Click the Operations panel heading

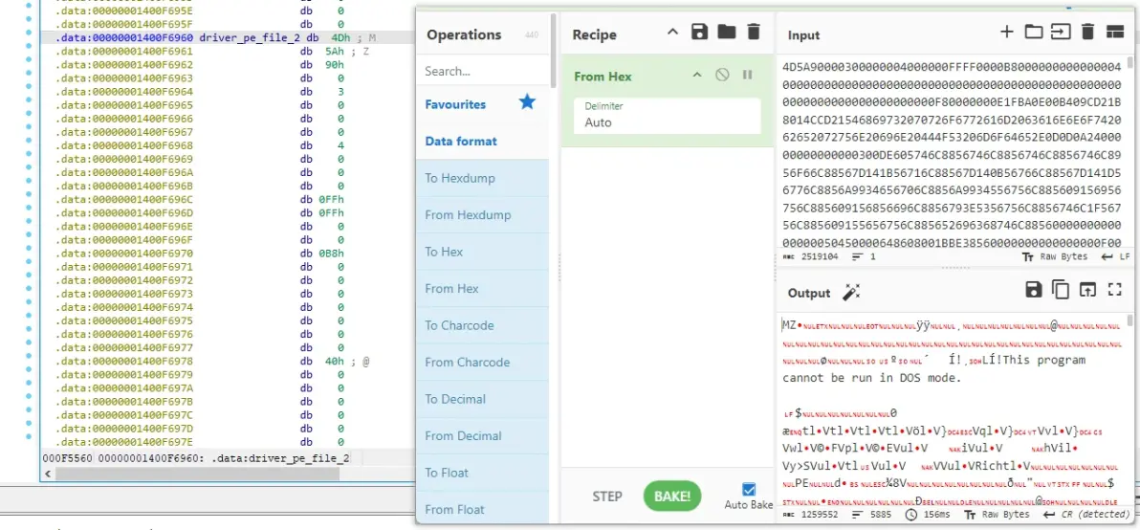pyautogui.click(x=464, y=34)
